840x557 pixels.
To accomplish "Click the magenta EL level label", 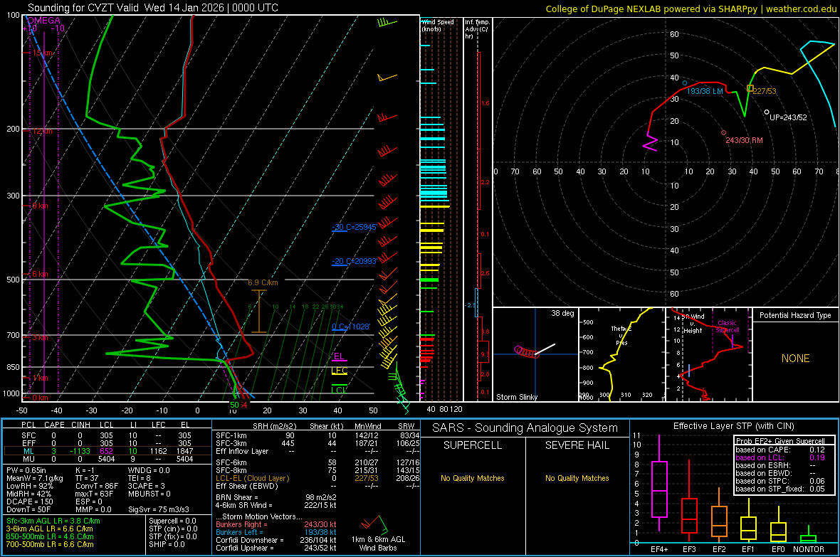I will click(339, 356).
